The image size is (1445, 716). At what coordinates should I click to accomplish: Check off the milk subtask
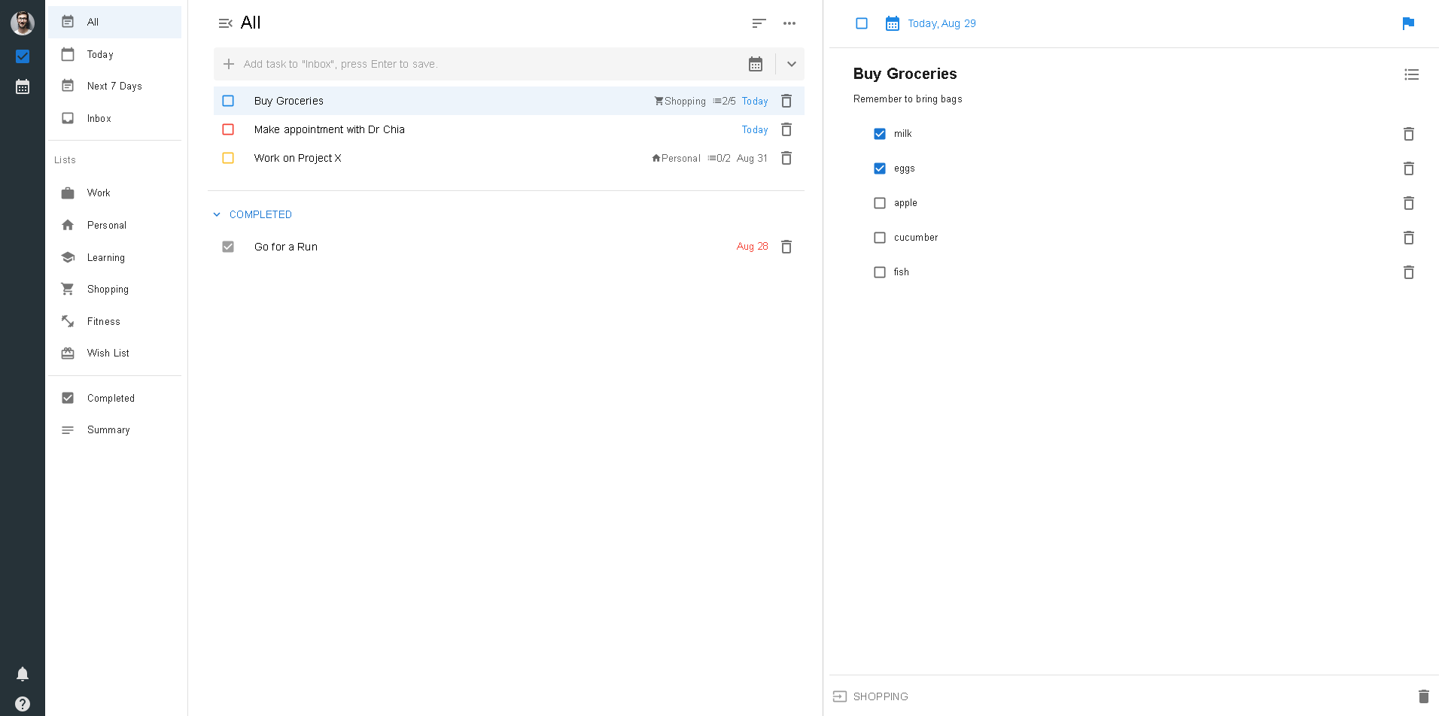(x=879, y=133)
